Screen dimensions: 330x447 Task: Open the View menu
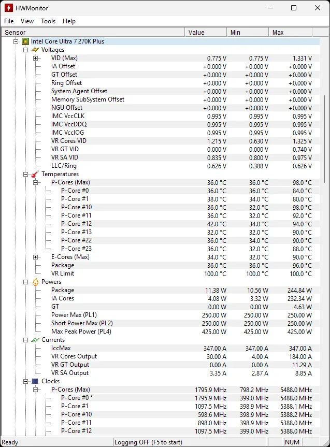27,21
